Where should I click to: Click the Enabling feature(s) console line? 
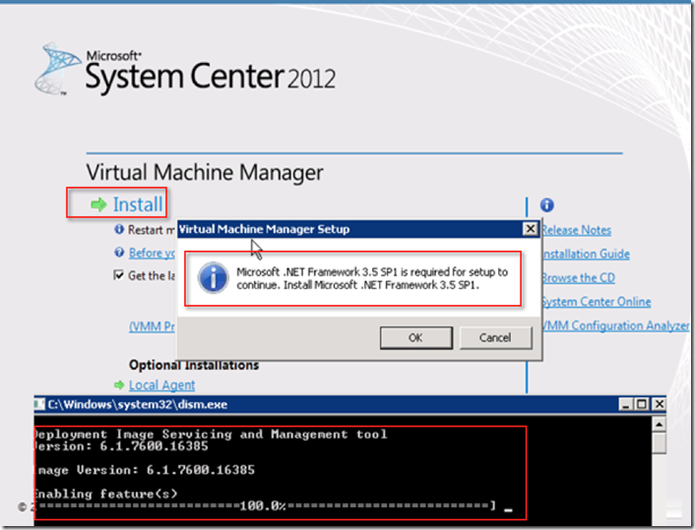click(x=106, y=494)
